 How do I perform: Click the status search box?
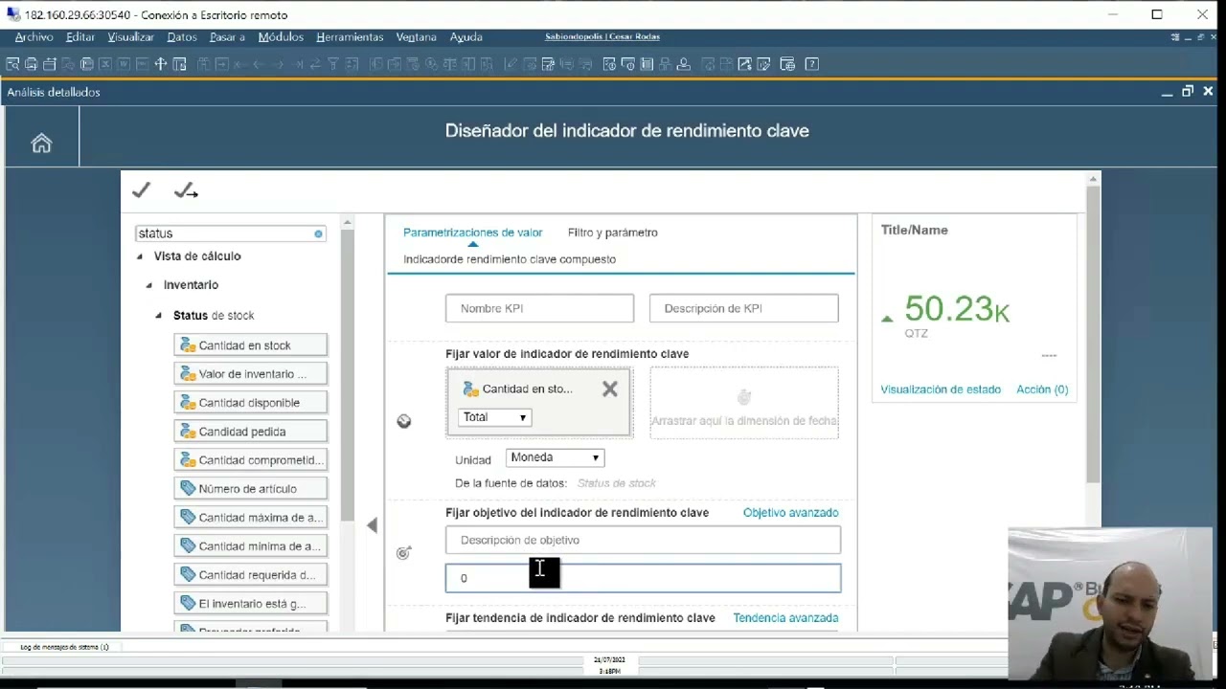click(x=230, y=233)
